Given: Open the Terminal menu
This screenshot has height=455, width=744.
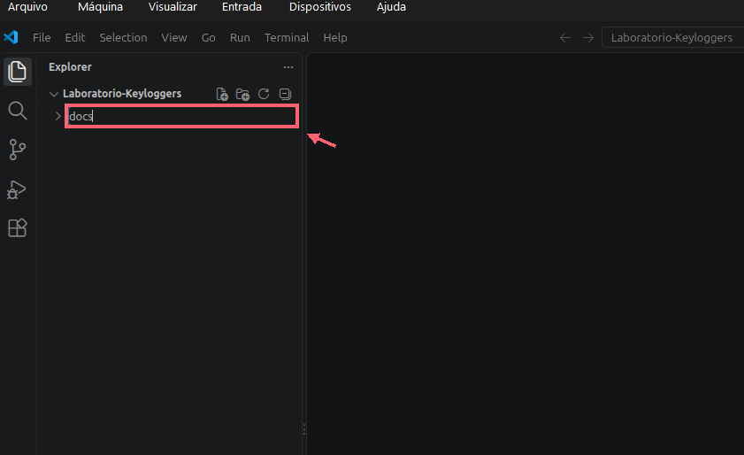Looking at the screenshot, I should (287, 37).
